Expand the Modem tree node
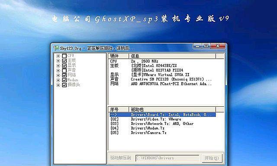Image resolution: width=277 pixels, height=166 pixels. tap(58, 80)
